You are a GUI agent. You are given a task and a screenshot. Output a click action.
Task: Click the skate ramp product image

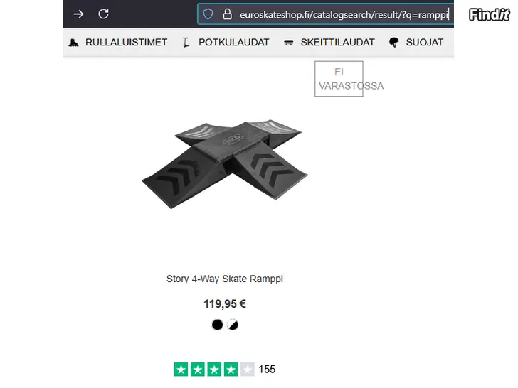pos(225,164)
